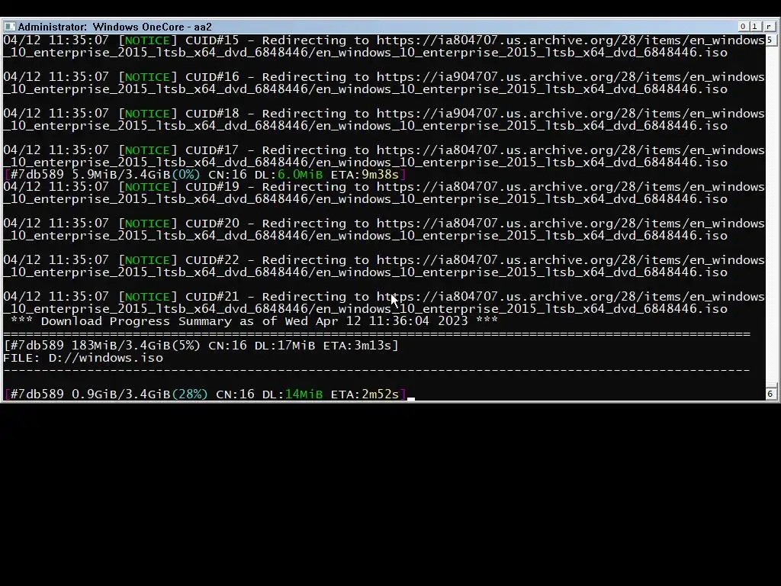Click progress line showing '5.9MiB/3.4GiB(0%)'
781x586 pixels.
[x=204, y=175]
